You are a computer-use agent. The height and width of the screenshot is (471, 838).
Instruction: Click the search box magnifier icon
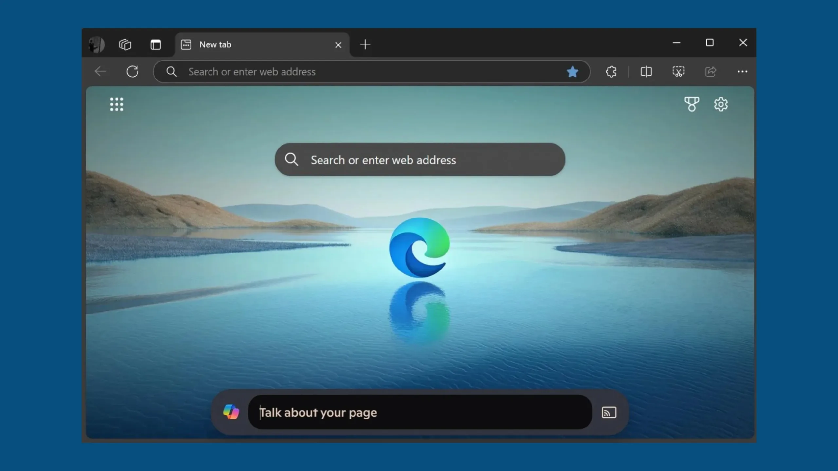point(291,160)
